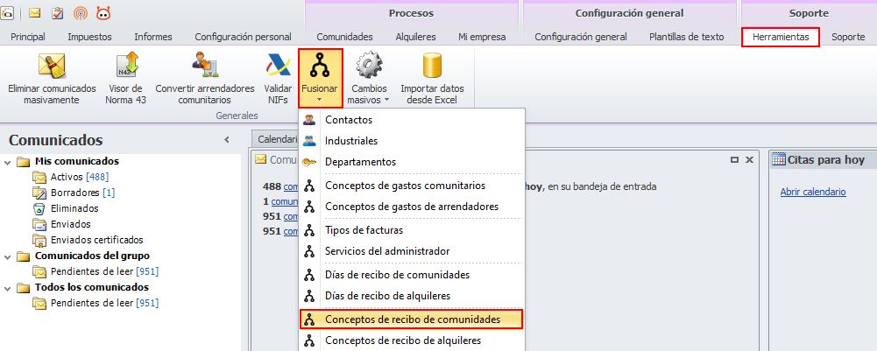The image size is (877, 351).
Task: Choose Servicios del administrador menu entry
Action: (412, 251)
